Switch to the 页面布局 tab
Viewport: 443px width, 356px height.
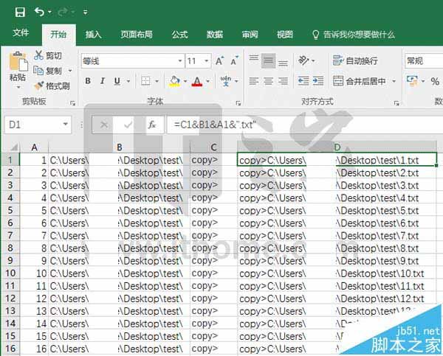click(x=137, y=35)
